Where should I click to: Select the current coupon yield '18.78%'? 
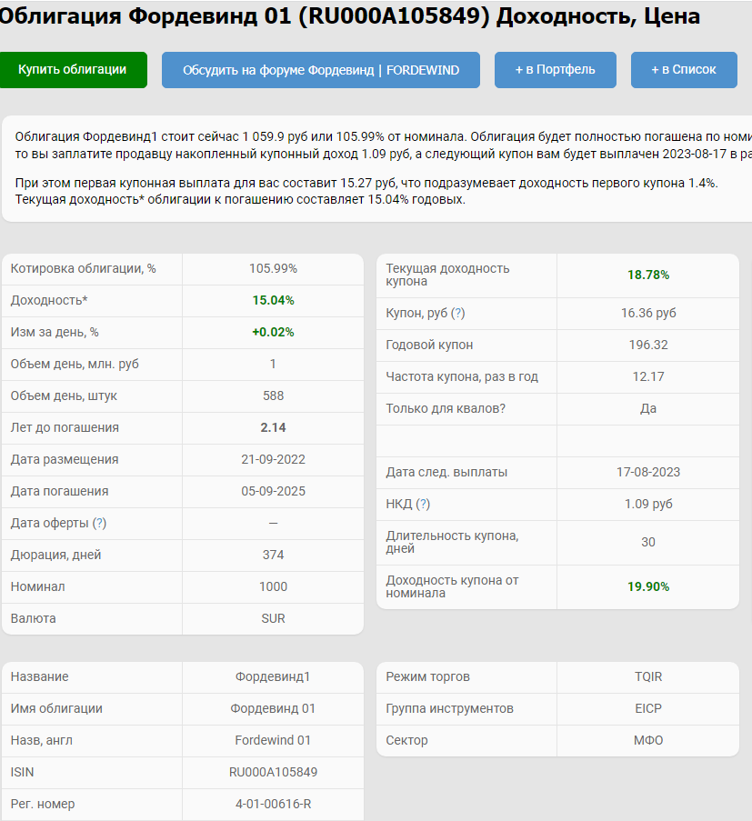[648, 275]
